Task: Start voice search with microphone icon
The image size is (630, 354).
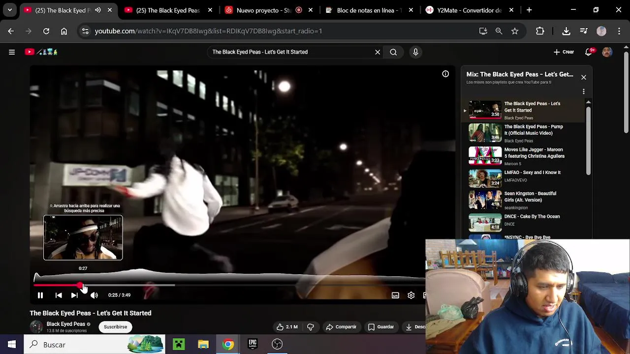Action: tap(415, 52)
